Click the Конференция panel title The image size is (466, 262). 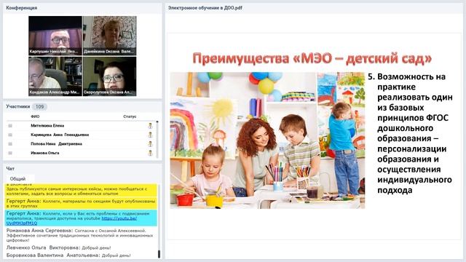click(21, 8)
